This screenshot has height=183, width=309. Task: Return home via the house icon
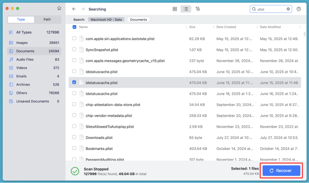tap(59, 8)
